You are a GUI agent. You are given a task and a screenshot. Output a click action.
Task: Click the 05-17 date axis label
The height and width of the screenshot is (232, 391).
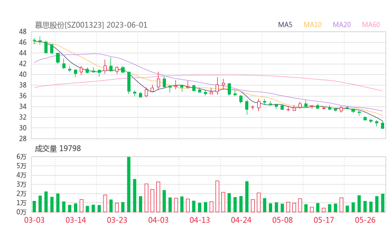324,220
